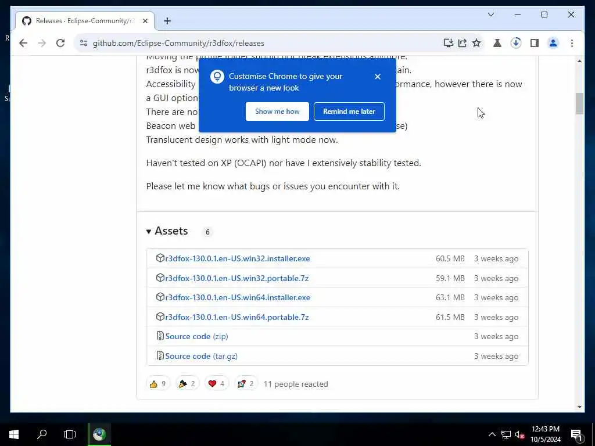Toggle rocket reaction
595x446 pixels.
246,384
